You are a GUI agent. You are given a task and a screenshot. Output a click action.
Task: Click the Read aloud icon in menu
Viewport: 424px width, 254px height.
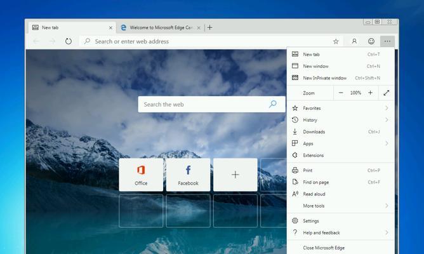point(295,194)
